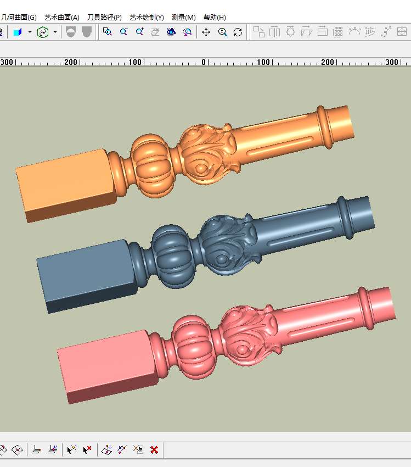Click the grayed zigzag arrows view icon
The height and width of the screenshot is (467, 411).
click(x=155, y=32)
